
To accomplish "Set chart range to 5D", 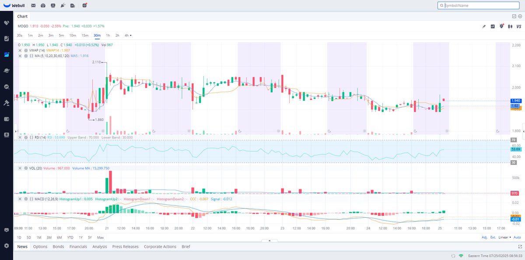I will click(29, 237).
